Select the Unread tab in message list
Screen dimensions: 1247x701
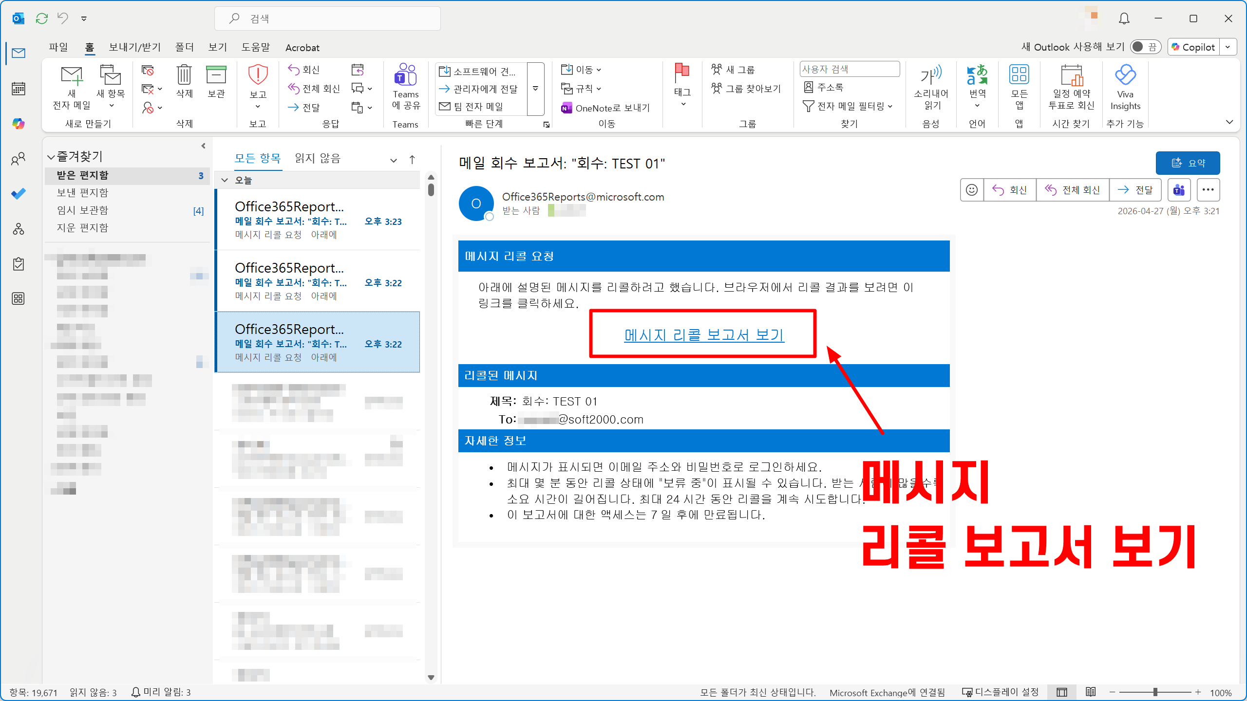coord(318,158)
